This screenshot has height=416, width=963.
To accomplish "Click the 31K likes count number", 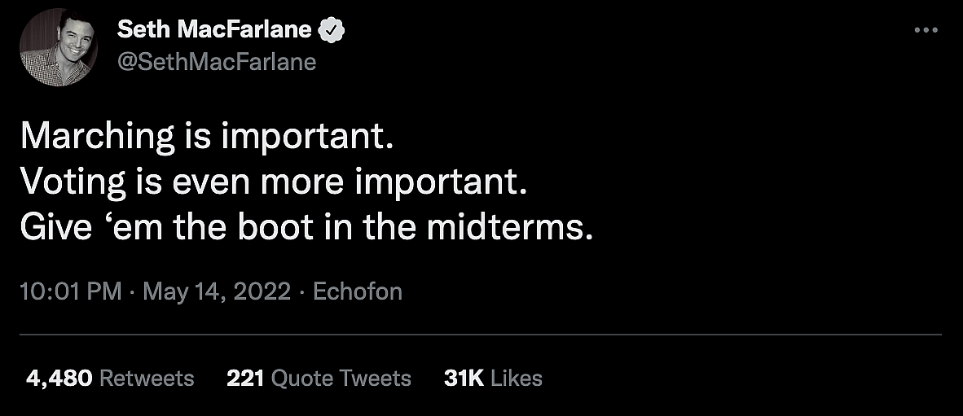I will coord(464,378).
